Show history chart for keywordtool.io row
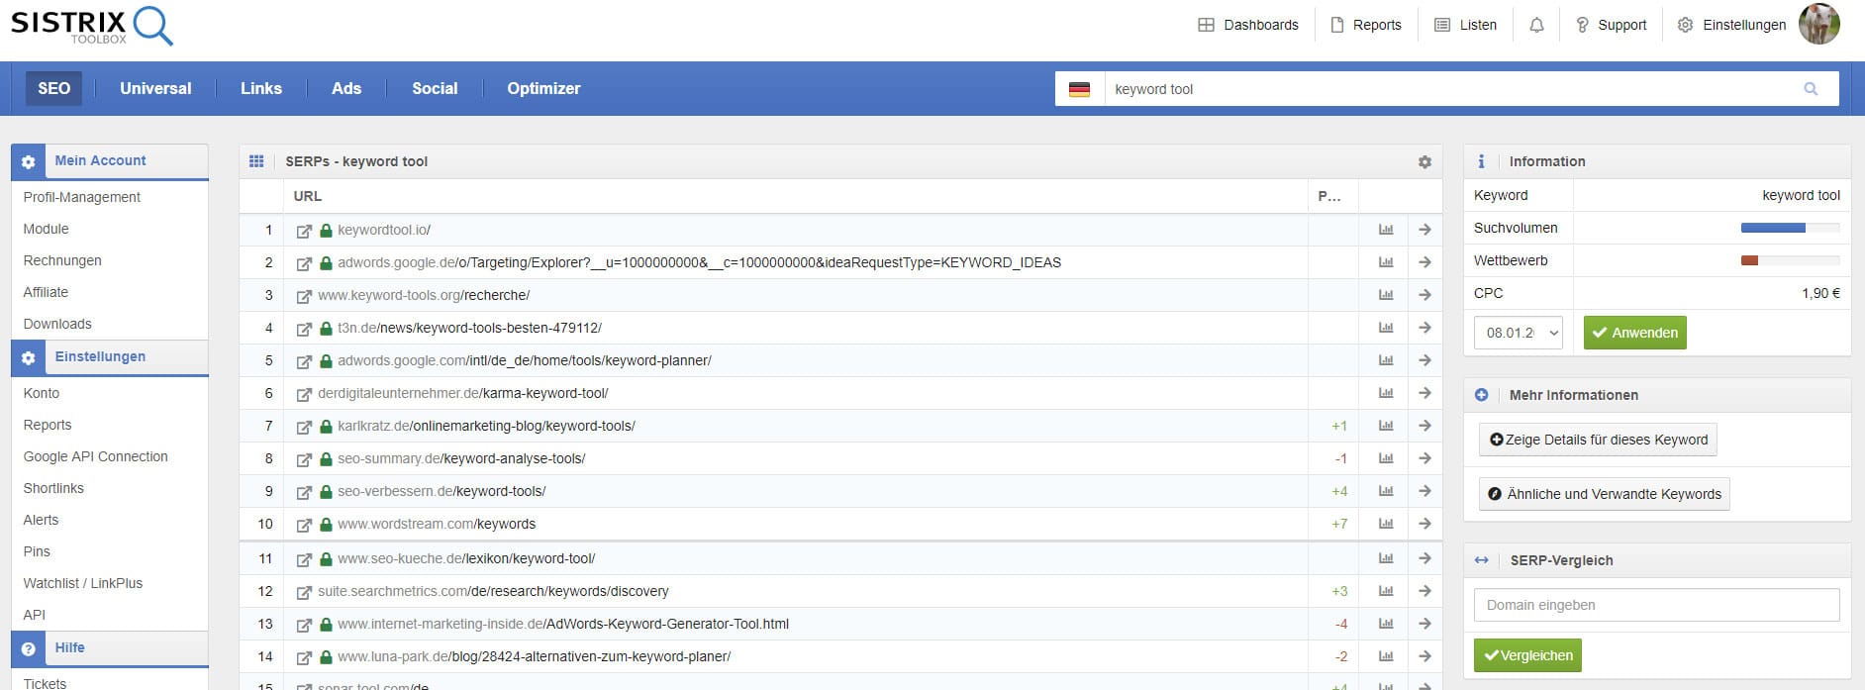The width and height of the screenshot is (1865, 690). tap(1386, 230)
